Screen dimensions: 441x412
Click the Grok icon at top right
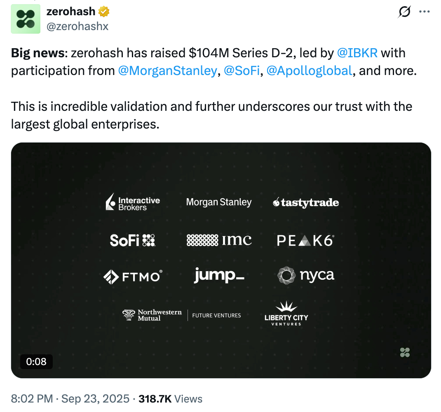coord(404,12)
